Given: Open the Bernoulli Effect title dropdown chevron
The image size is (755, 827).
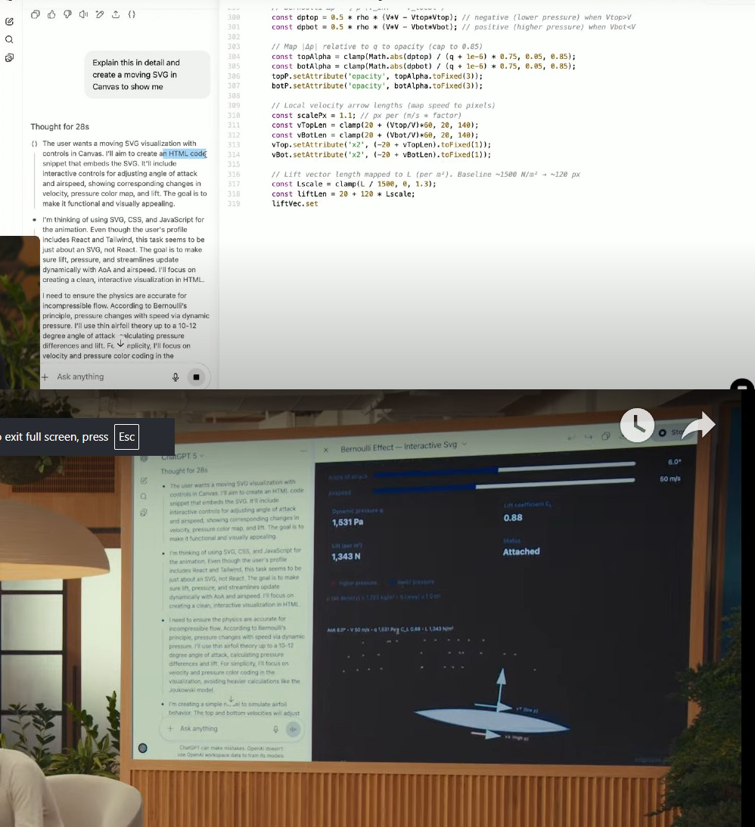Looking at the screenshot, I should pyautogui.click(x=464, y=444).
